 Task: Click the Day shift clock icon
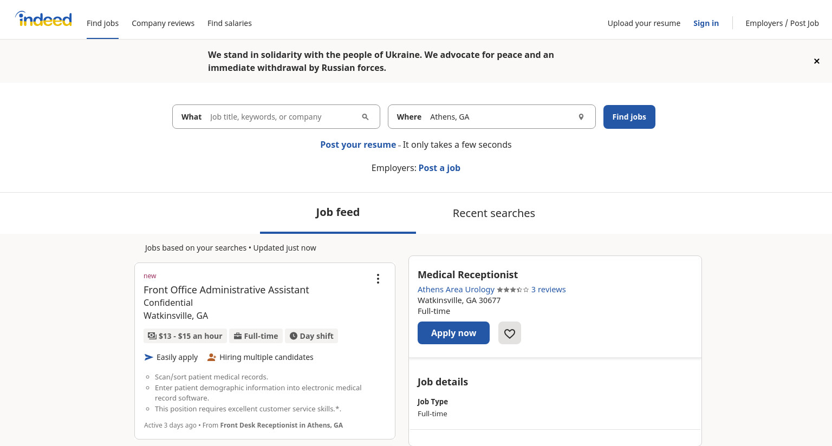point(293,336)
